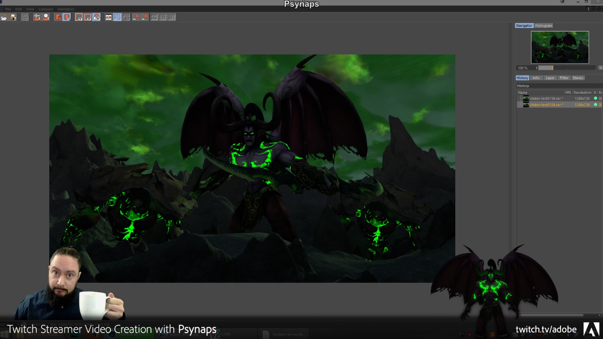Click the menu bar drag handle left of File
The height and width of the screenshot is (339, 603).
pos(1,9)
